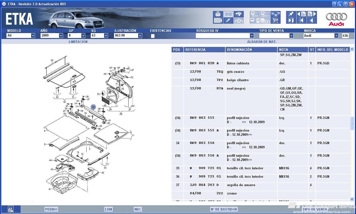Click the REFERENCIA column header

(204, 50)
